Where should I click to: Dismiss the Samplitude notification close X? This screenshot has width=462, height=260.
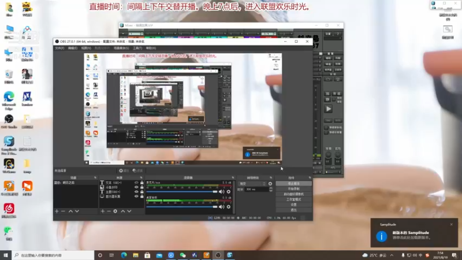tap(452, 224)
